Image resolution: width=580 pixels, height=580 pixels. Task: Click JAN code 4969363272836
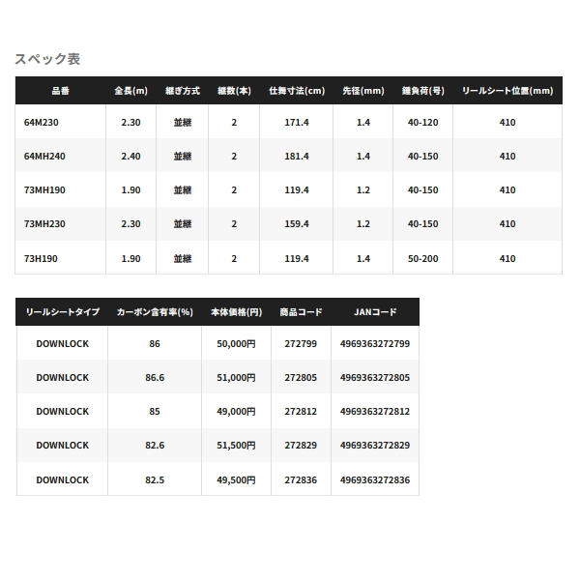(375, 480)
